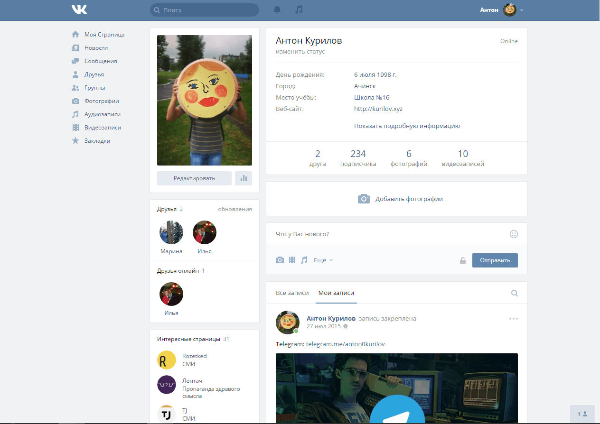Toggle friends-only lock icon near Отправить
The width and height of the screenshot is (600, 424).
coord(463,260)
